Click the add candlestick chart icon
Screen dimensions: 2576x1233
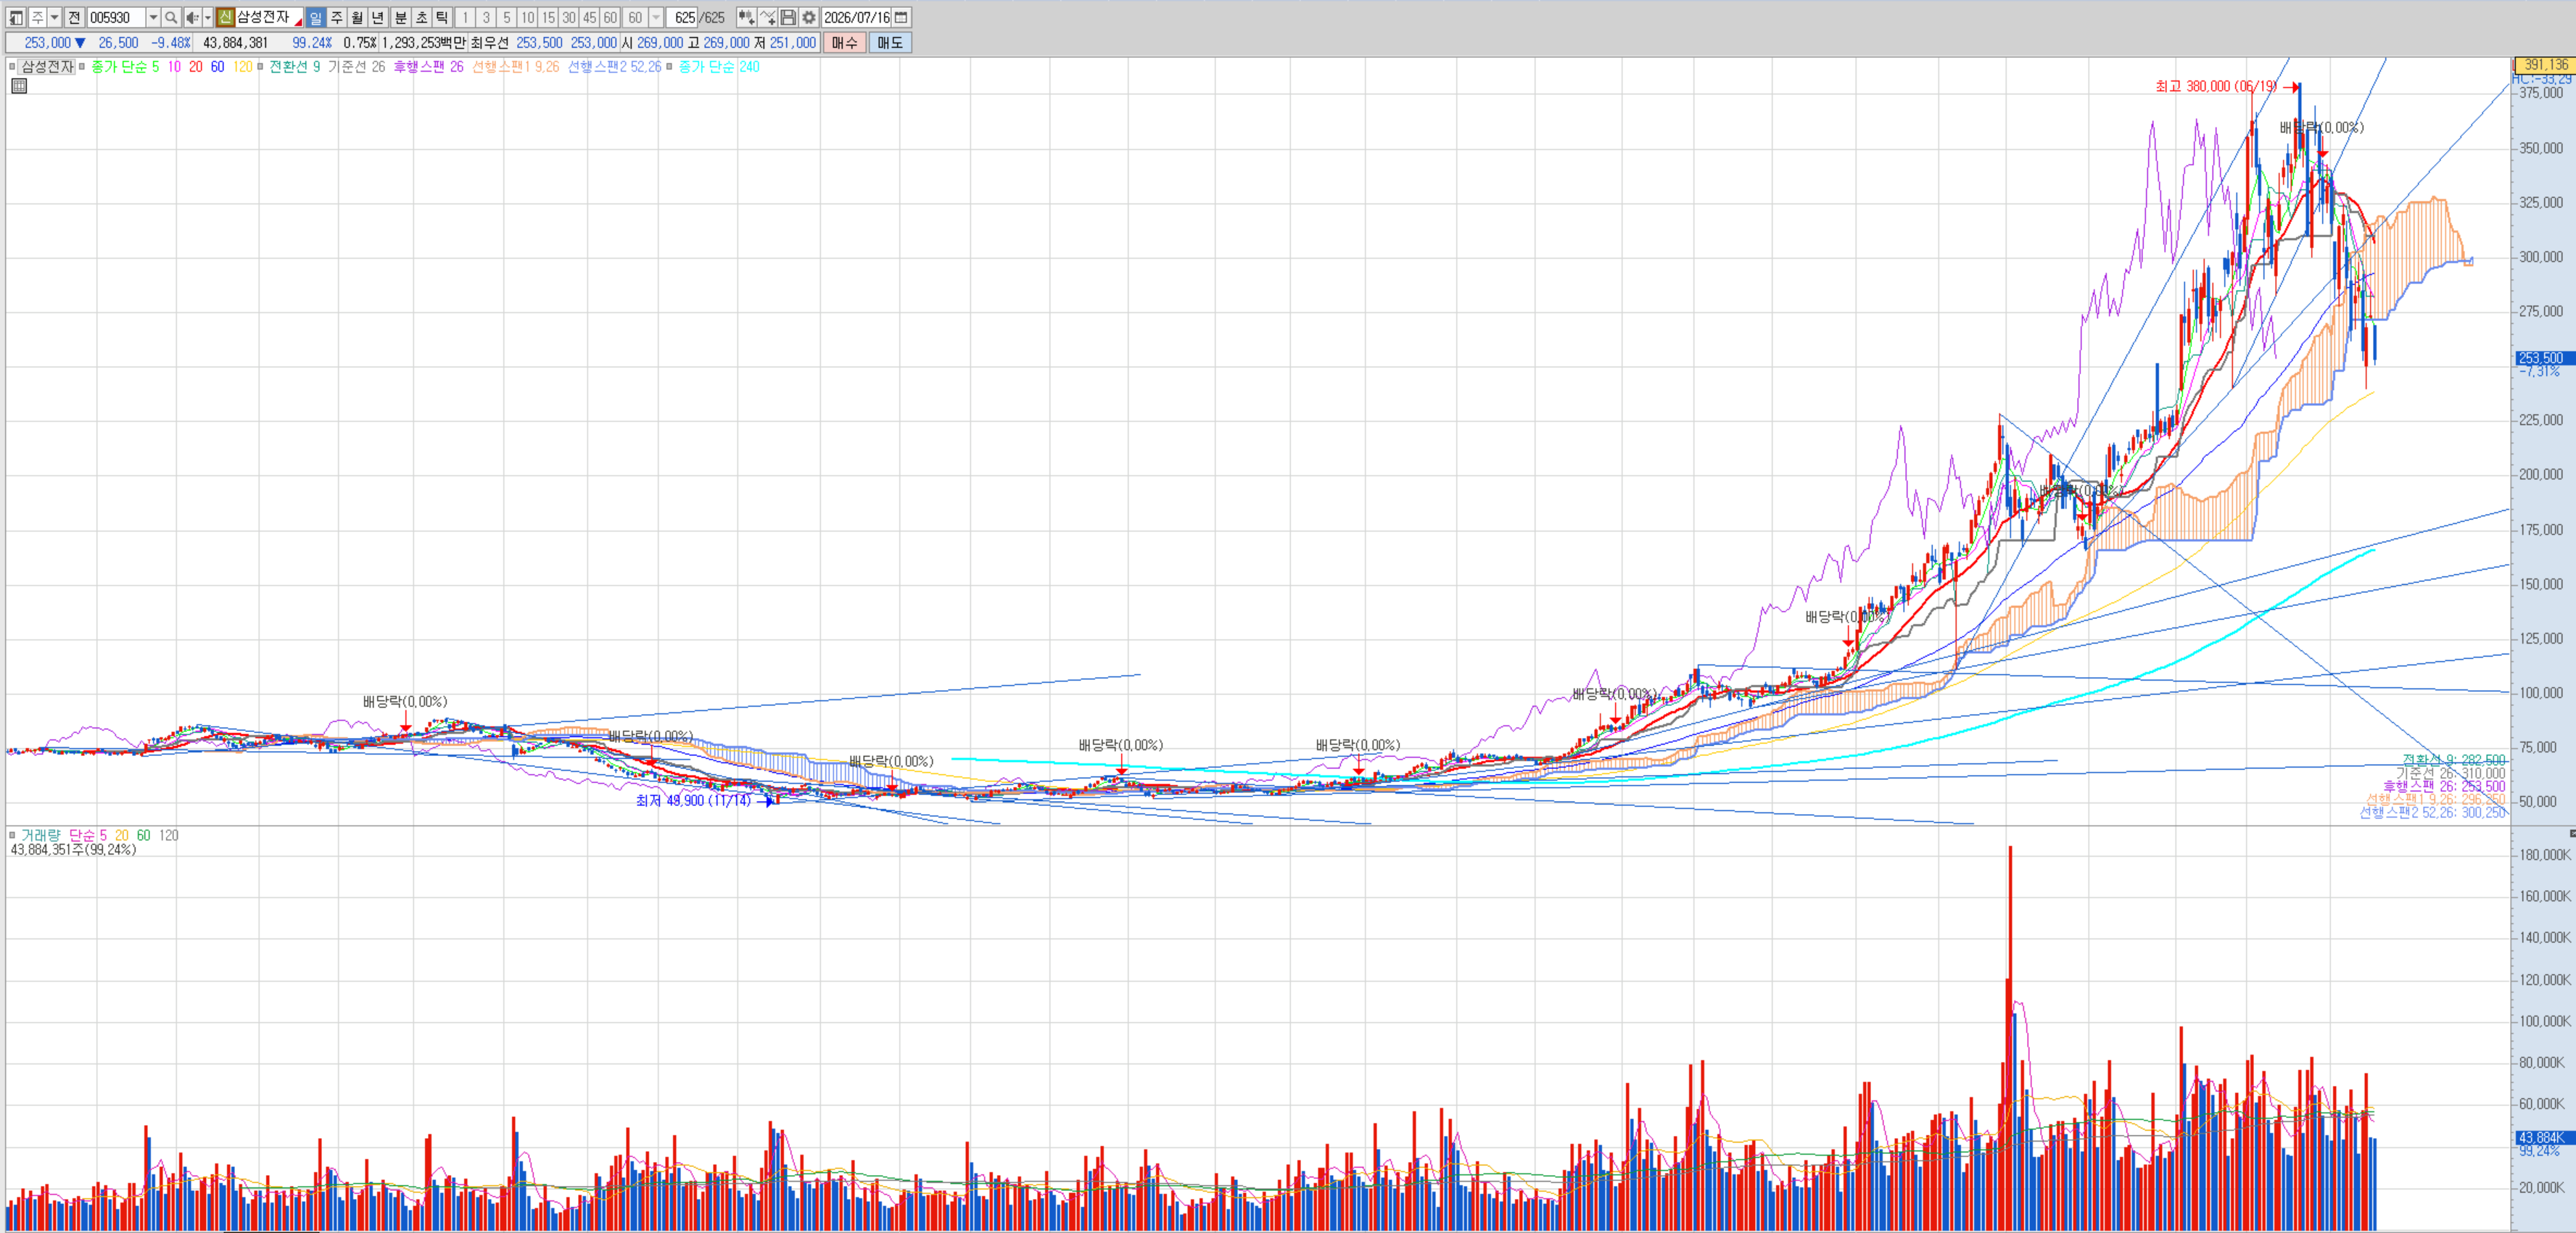click(746, 18)
